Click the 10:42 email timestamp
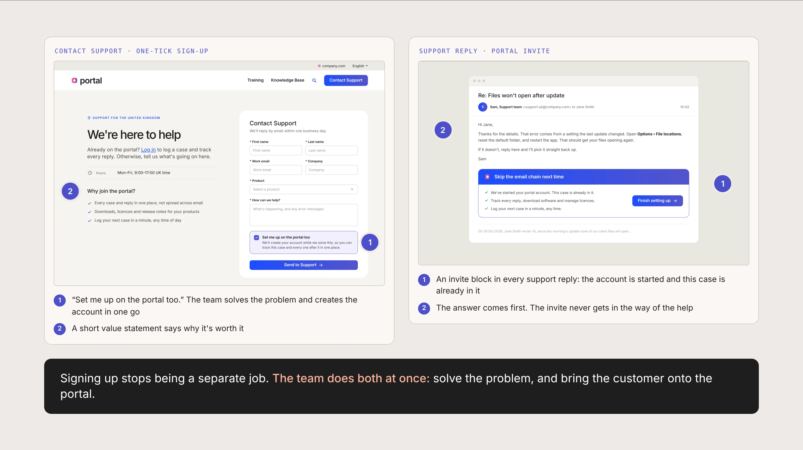Viewport: 803px width, 450px height. coord(684,107)
